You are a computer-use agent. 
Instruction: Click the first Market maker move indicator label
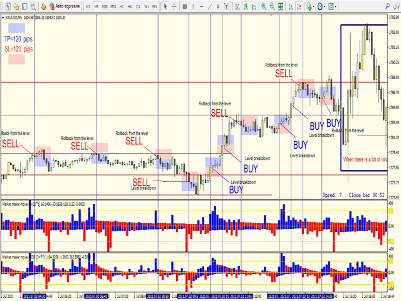coord(43,204)
